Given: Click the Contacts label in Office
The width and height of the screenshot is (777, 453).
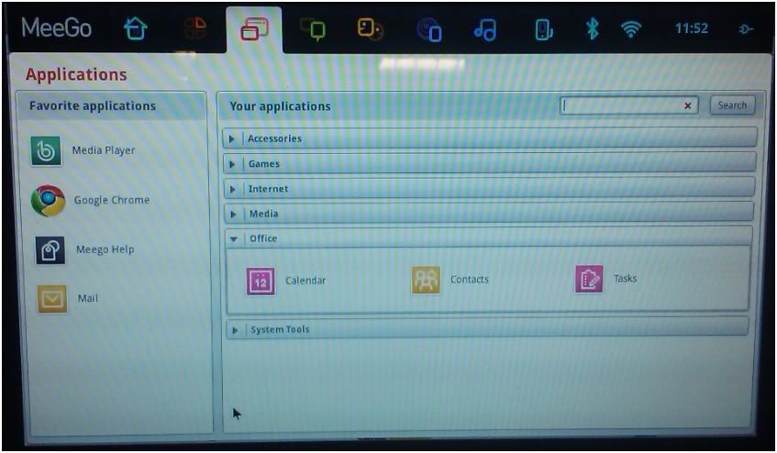Looking at the screenshot, I should tap(470, 279).
